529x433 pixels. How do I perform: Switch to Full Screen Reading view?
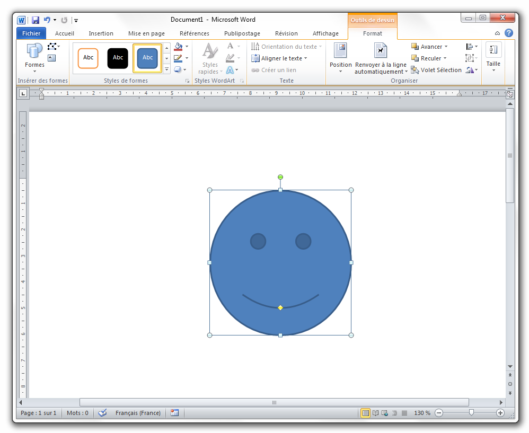[x=375, y=413]
